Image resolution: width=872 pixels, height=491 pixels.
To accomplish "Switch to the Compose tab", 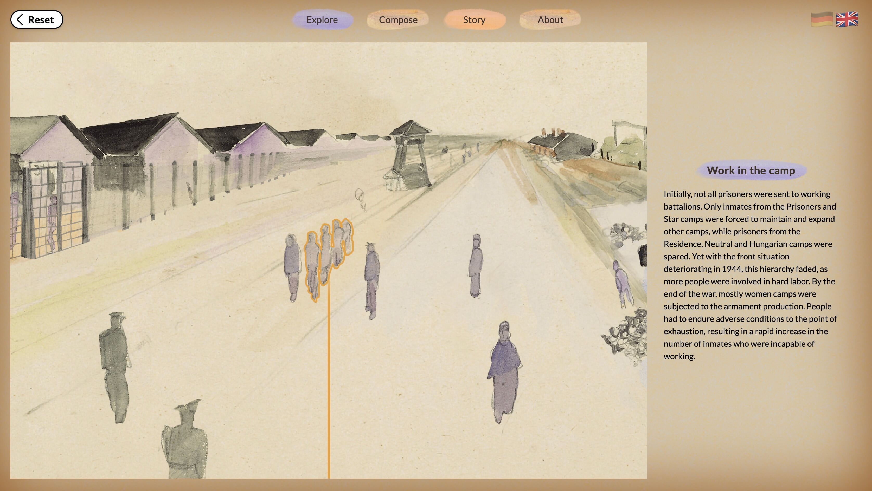I will (398, 19).
